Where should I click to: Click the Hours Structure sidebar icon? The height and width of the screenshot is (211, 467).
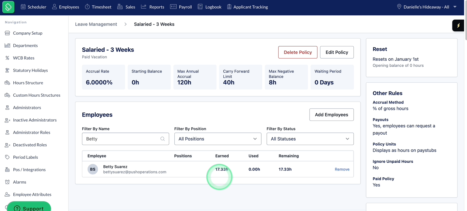pyautogui.click(x=7, y=83)
